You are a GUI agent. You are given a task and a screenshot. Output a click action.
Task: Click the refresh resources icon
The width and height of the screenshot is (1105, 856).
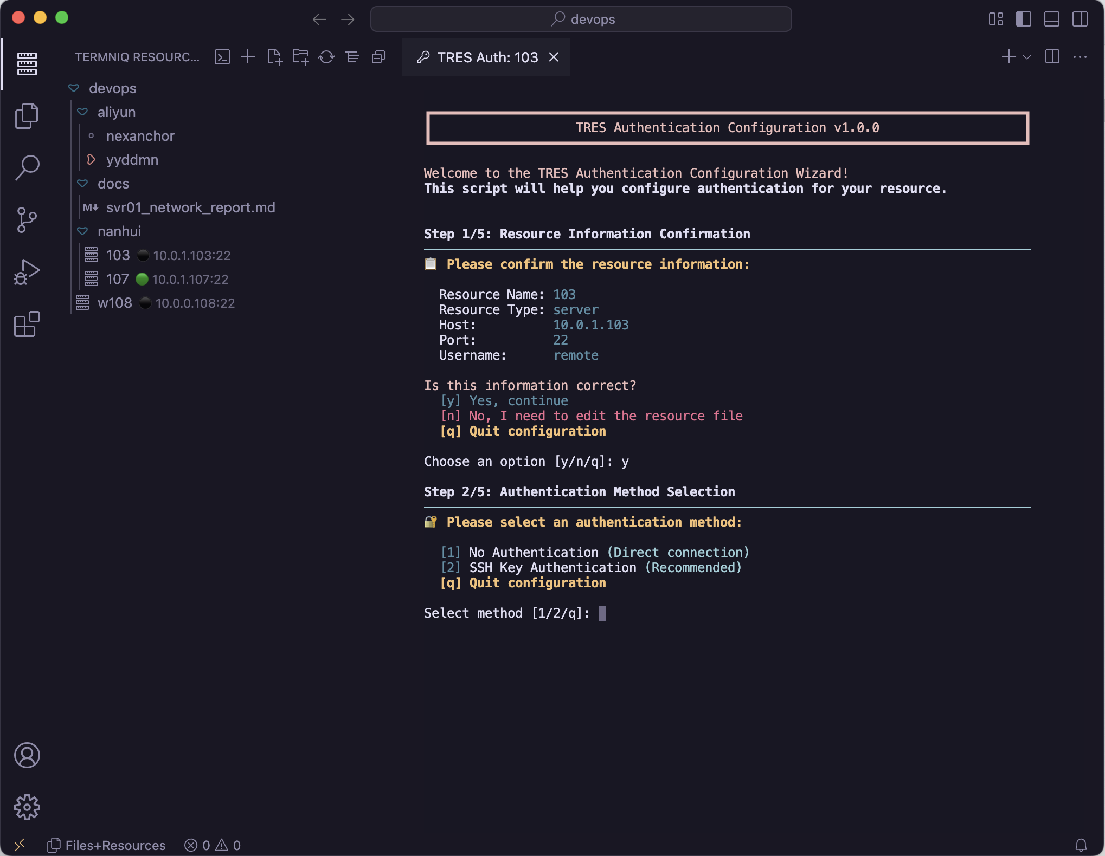pos(326,57)
